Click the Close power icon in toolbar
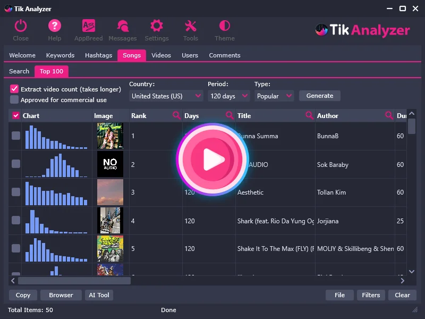Viewport: 425px width, 319px height. [x=21, y=26]
